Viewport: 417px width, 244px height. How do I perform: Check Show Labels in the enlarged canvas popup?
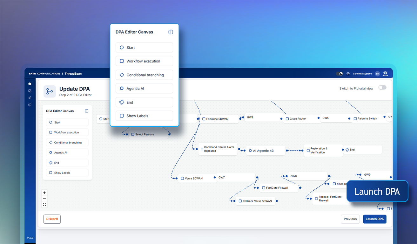(x=122, y=116)
